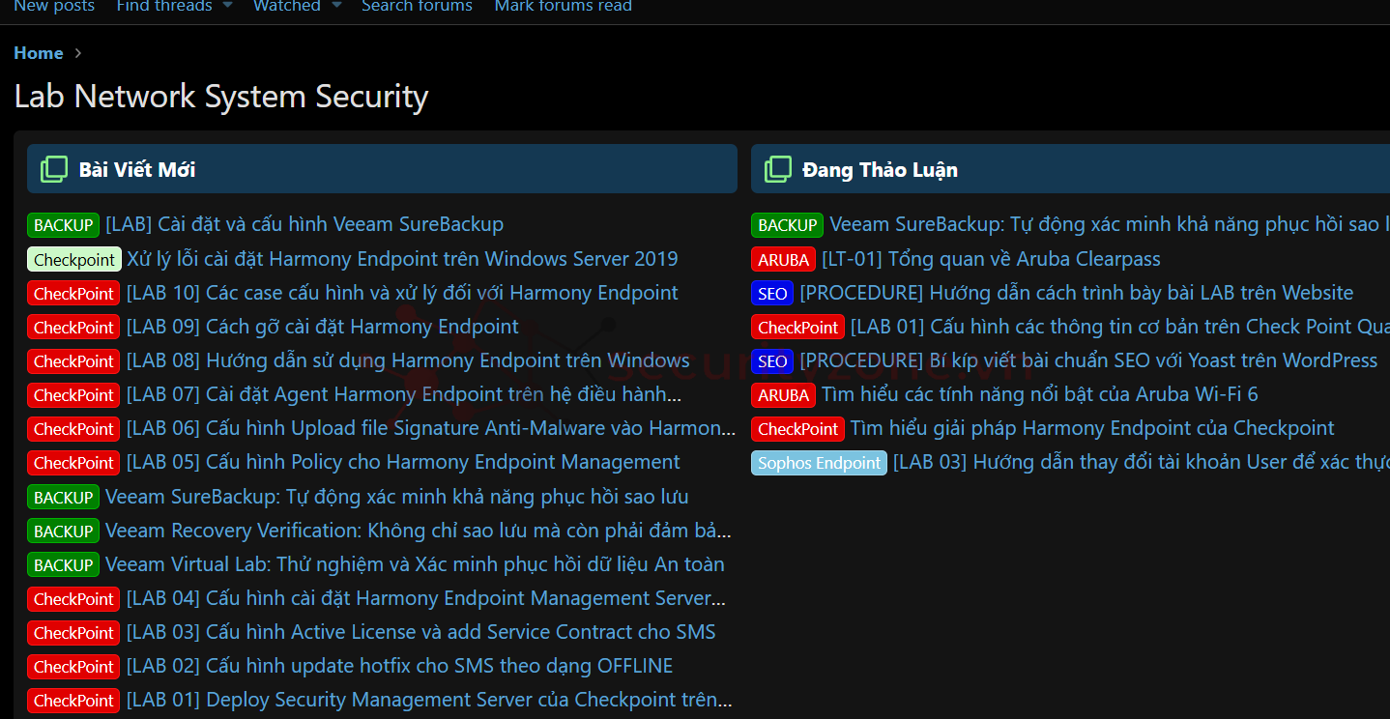Click CheckPoint tag next to [LAB 10]
Screen dimensions: 1390x719
73,293
